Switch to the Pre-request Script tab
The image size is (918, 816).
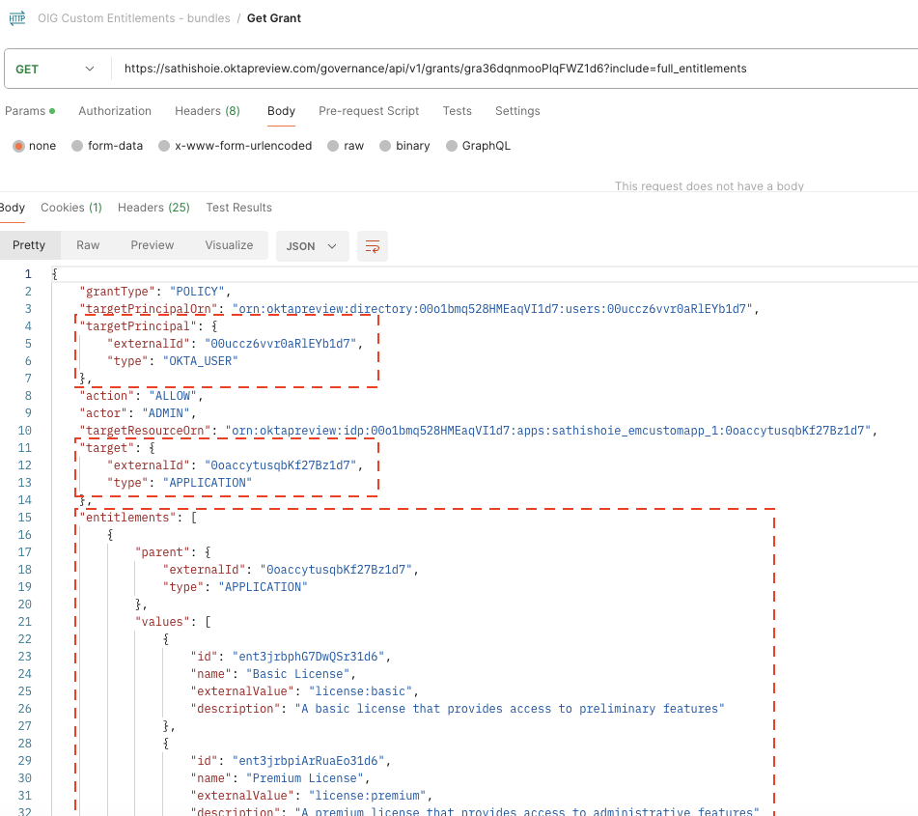[x=369, y=111]
